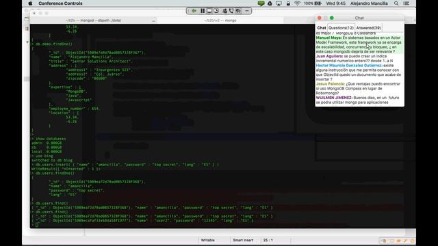Click the lock icon in menu bar
The width and height of the screenshot is (438, 246).
pyautogui.click(x=288, y=3)
